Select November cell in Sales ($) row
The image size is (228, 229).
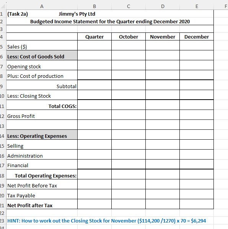(163, 45)
